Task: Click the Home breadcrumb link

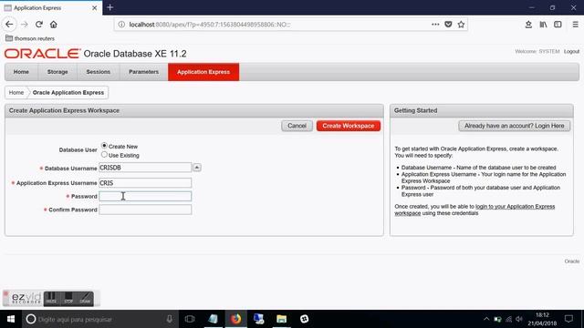Action: [x=16, y=93]
